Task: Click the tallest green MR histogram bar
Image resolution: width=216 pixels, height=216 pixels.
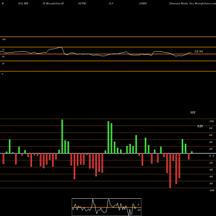Action: tap(62, 137)
